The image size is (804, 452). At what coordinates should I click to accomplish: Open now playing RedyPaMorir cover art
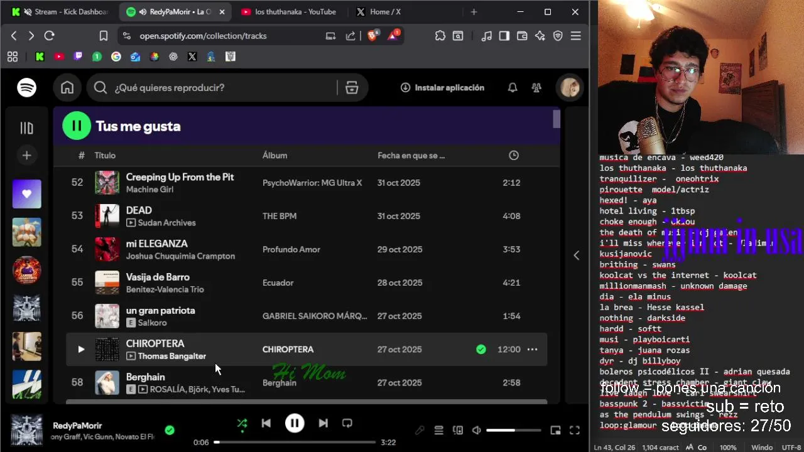point(26,430)
